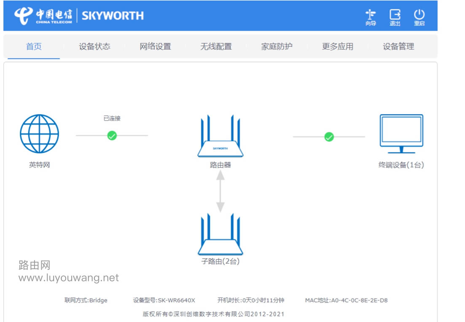Go to the 家庭防护 section
This screenshot has width=465, height=322.
click(277, 47)
